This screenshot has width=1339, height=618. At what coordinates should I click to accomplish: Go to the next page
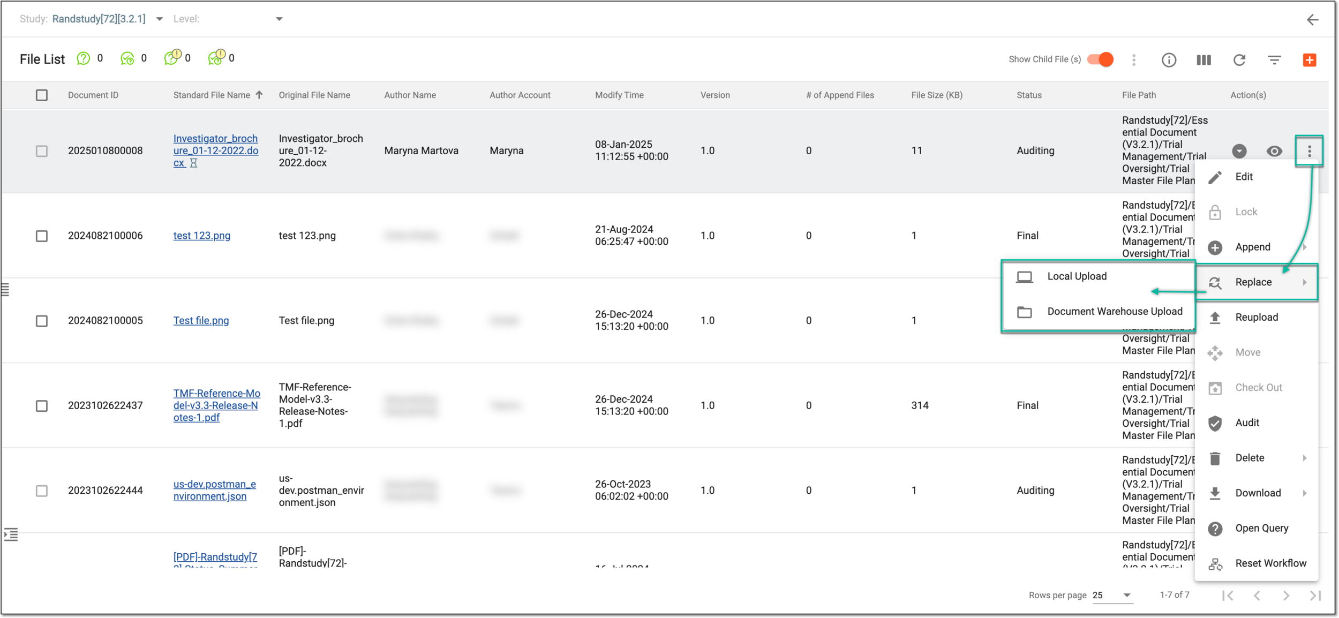(1286, 596)
